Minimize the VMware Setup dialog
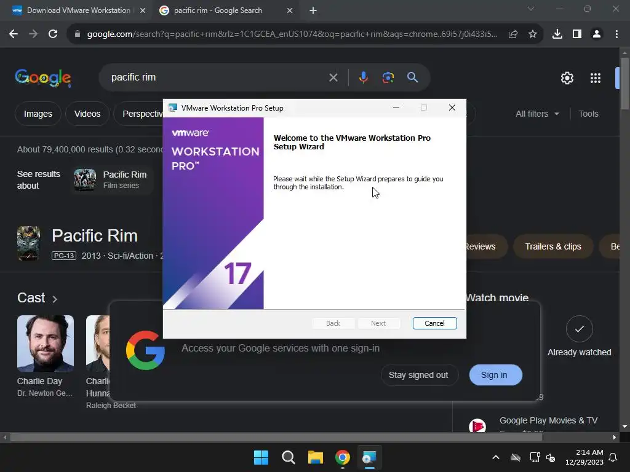The width and height of the screenshot is (630, 472). 396,108
